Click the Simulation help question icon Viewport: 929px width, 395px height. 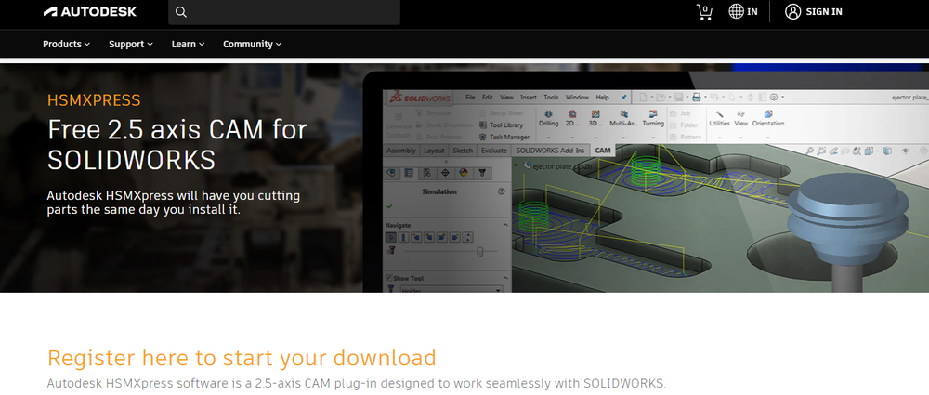pyautogui.click(x=502, y=191)
